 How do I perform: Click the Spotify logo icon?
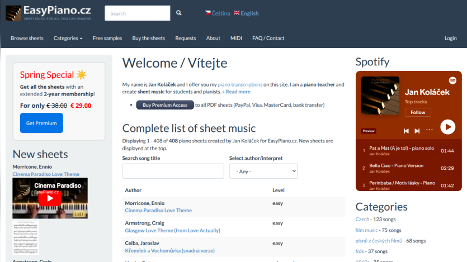[452, 80]
